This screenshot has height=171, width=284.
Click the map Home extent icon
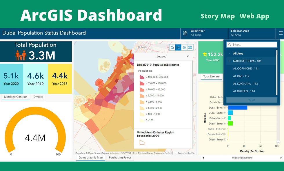(x=172, y=47)
